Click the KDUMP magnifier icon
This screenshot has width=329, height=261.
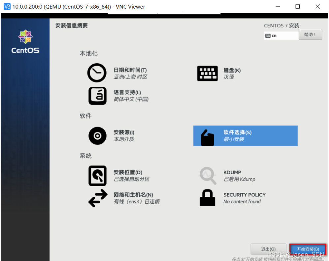click(208, 176)
